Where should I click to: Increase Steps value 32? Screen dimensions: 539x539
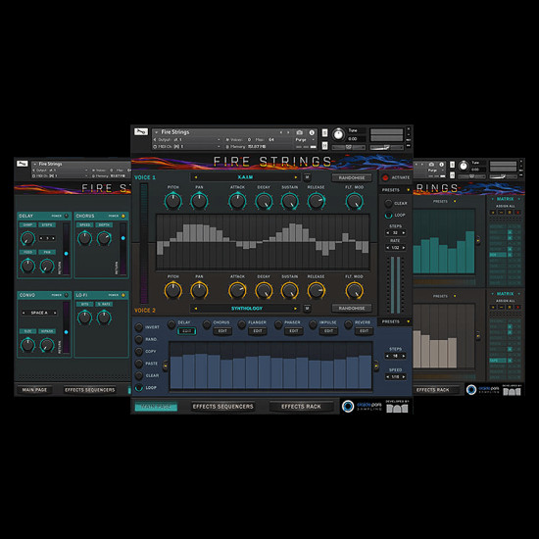(x=404, y=232)
